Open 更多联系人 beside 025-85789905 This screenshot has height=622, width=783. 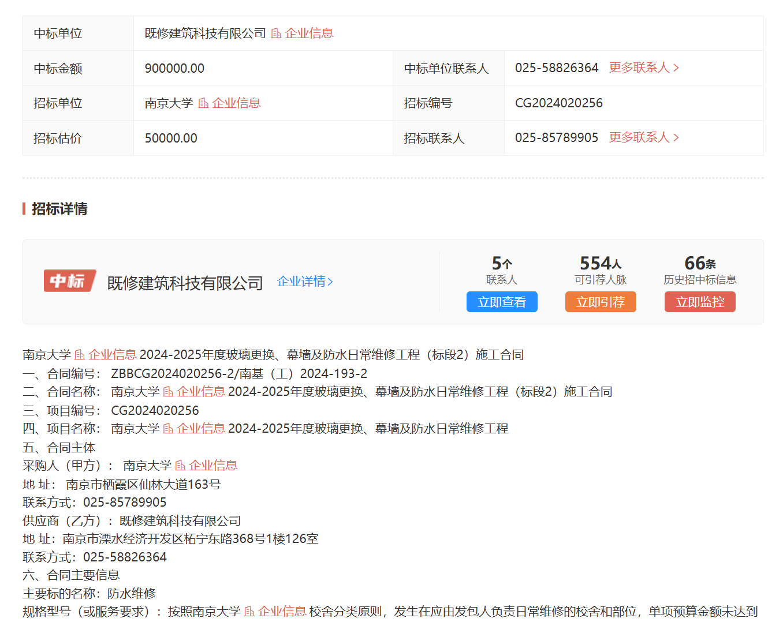[x=639, y=138]
